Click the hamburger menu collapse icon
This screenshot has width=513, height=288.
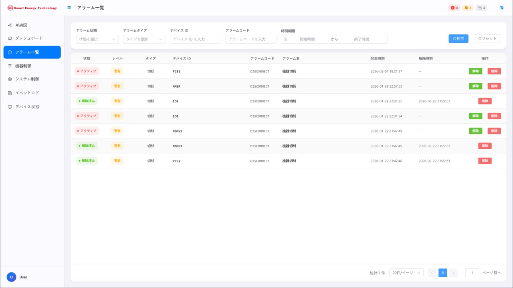(x=69, y=8)
